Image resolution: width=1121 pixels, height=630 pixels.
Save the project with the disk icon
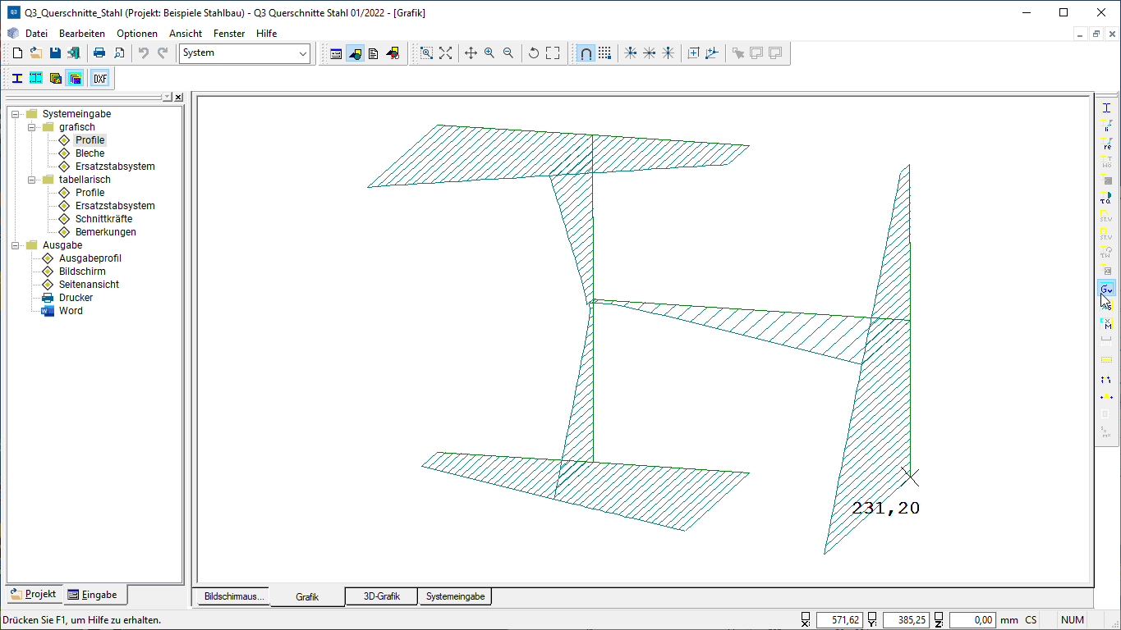[55, 52]
